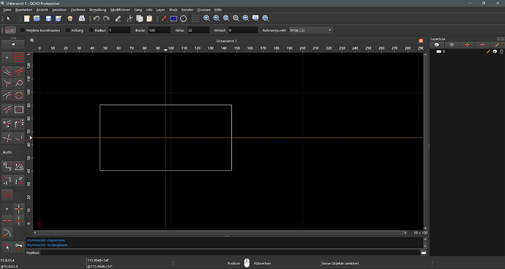The width and height of the screenshot is (505, 269).
Task: Undo the last action
Action: pyautogui.click(x=96, y=18)
